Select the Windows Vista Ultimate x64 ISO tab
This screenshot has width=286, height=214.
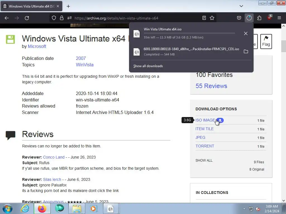click(x=31, y=6)
